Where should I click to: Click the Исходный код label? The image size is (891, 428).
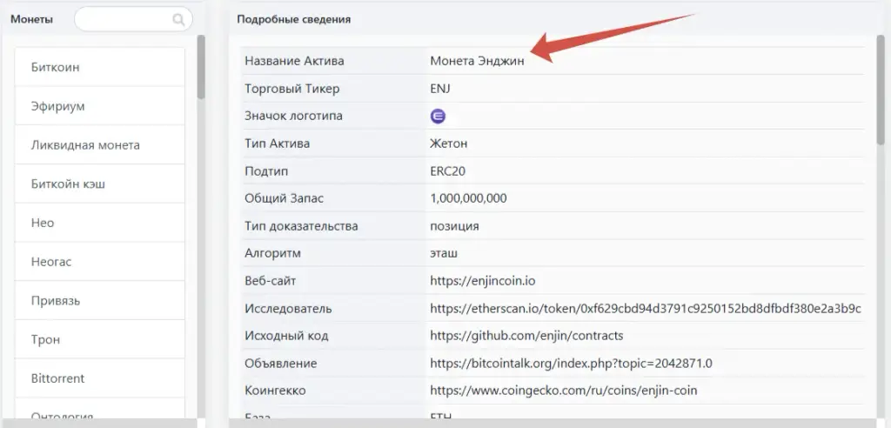pos(286,336)
